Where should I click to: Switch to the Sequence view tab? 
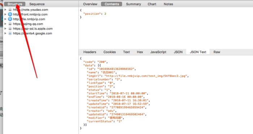(x=37, y=4)
